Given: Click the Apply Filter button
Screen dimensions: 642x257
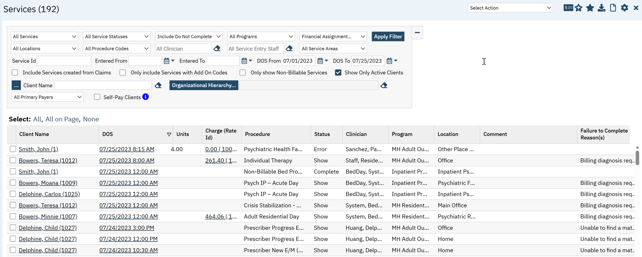Looking at the screenshot, I should click(388, 36).
